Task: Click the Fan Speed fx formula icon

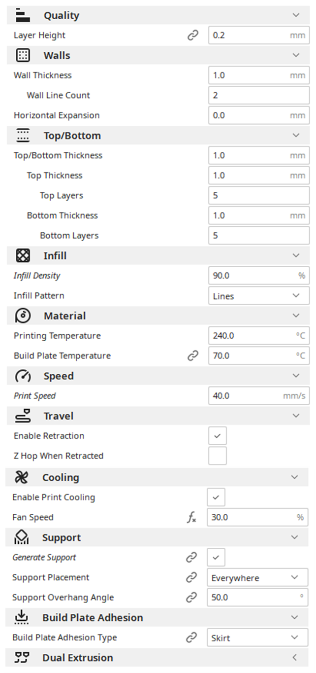Action: coord(191,517)
